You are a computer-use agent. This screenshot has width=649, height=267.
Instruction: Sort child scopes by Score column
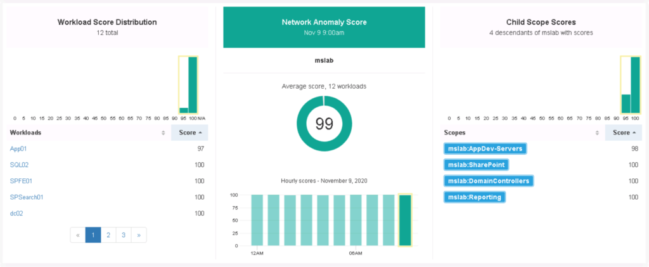click(624, 133)
